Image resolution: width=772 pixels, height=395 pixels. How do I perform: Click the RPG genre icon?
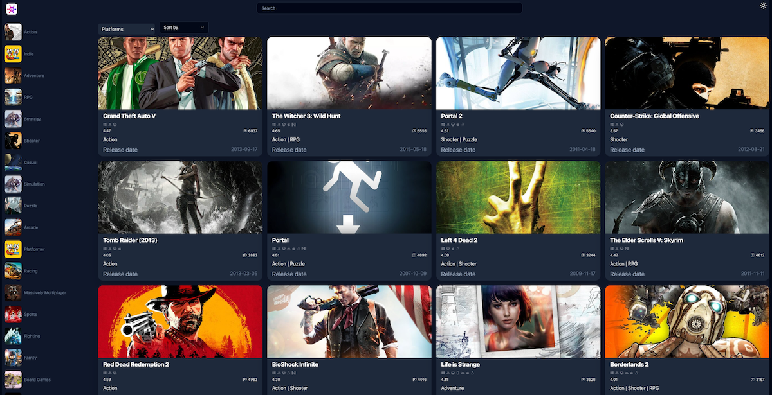[x=13, y=97]
